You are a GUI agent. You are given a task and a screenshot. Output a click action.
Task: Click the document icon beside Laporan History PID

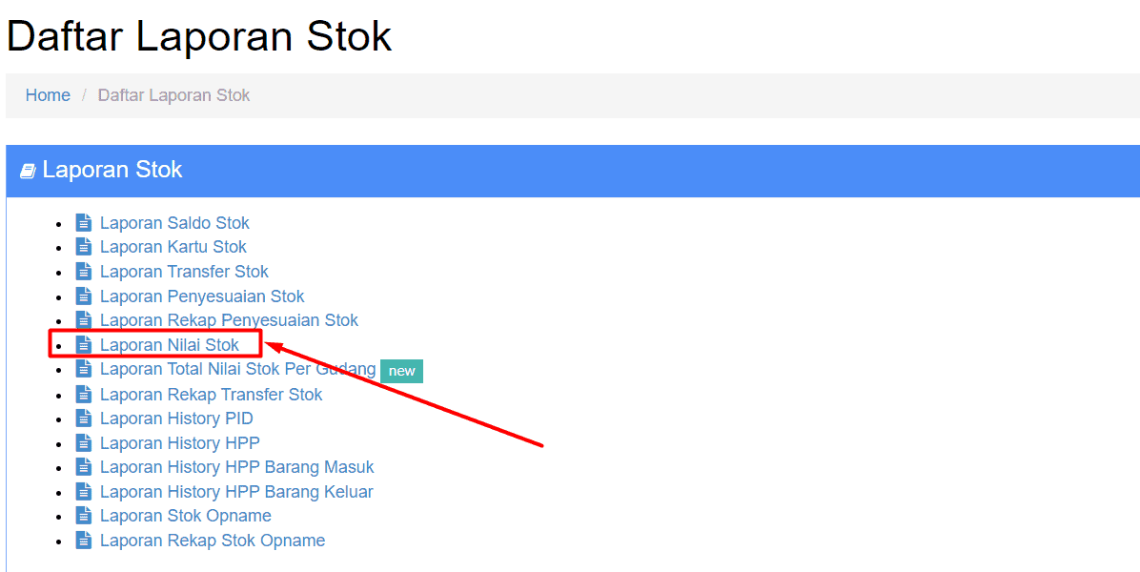(84, 418)
